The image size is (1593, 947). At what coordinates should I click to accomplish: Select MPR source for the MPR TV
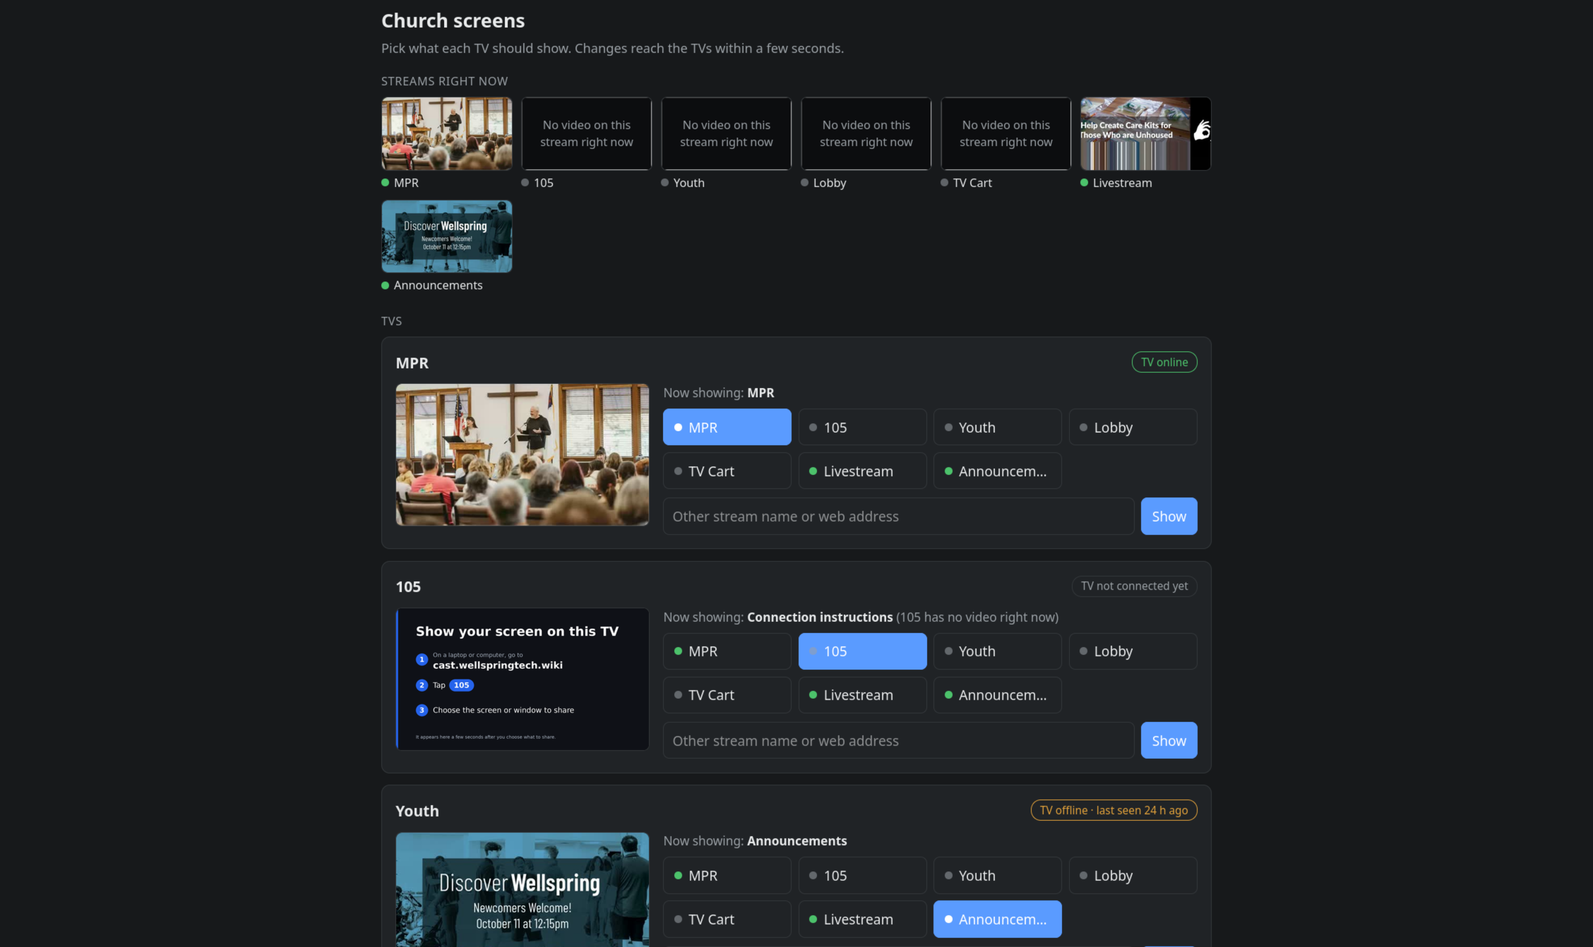726,427
